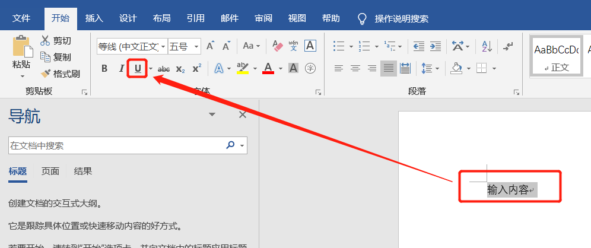Viewport: 591px width, 248px height.
Task: Decrease paragraph indent
Action: point(419,46)
